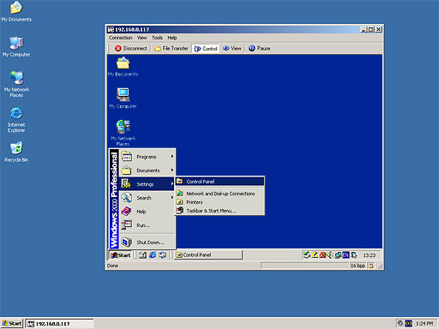The width and height of the screenshot is (439, 329).
Task: Open the View menu in menu bar
Action: click(x=141, y=38)
